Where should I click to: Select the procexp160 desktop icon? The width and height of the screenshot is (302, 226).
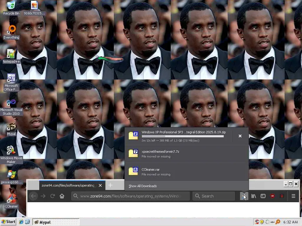click(x=11, y=177)
